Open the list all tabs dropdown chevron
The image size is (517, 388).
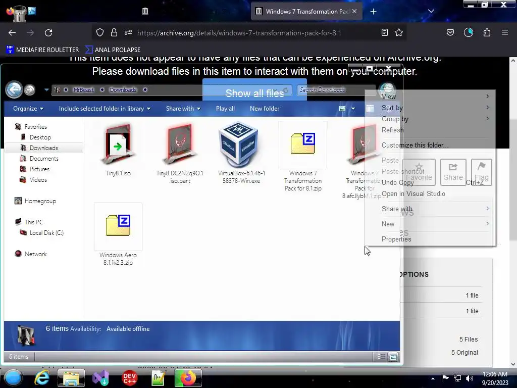point(431,11)
